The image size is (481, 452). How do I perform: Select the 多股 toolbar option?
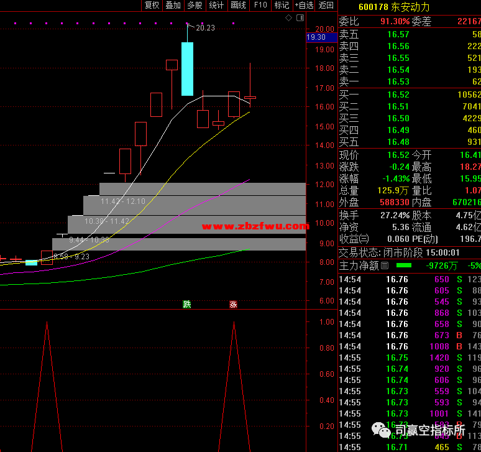click(x=195, y=5)
